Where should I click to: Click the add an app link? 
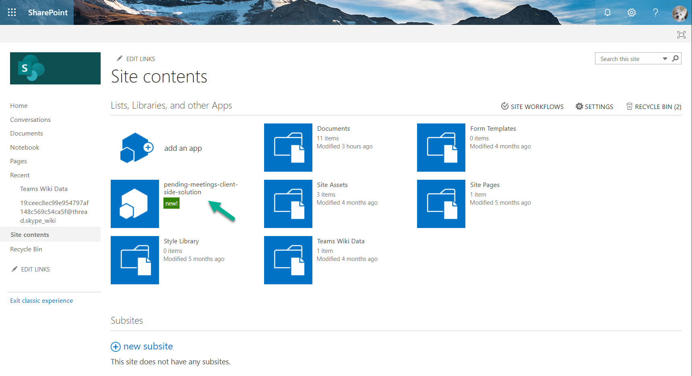[x=183, y=148]
